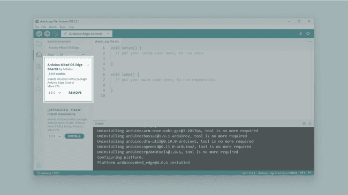The height and width of the screenshot is (195, 348).
Task: Click the '[DEPRECATED - Please install standalone' heading
Action: click(x=64, y=112)
